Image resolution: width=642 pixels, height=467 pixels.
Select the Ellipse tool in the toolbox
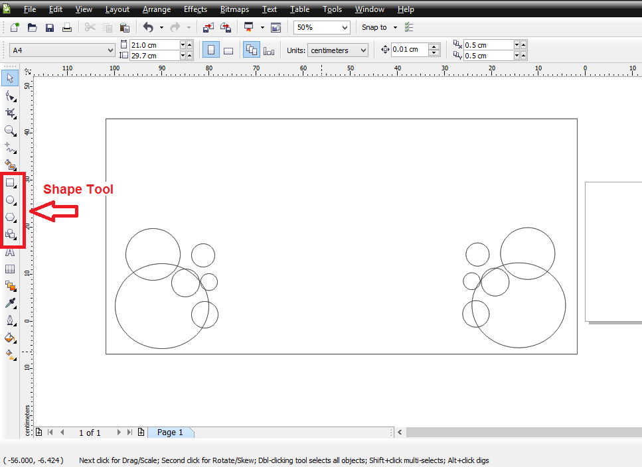point(10,200)
